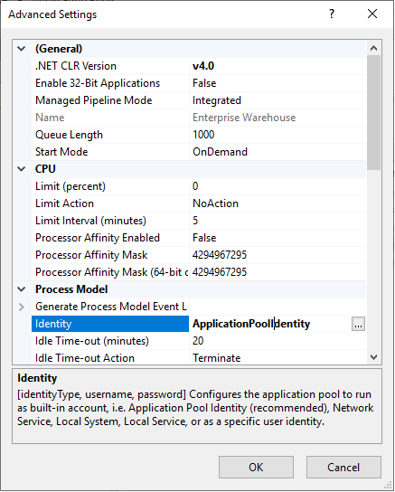The height and width of the screenshot is (492, 395).
Task: Click the OnDemand start mode value
Action: 277,152
